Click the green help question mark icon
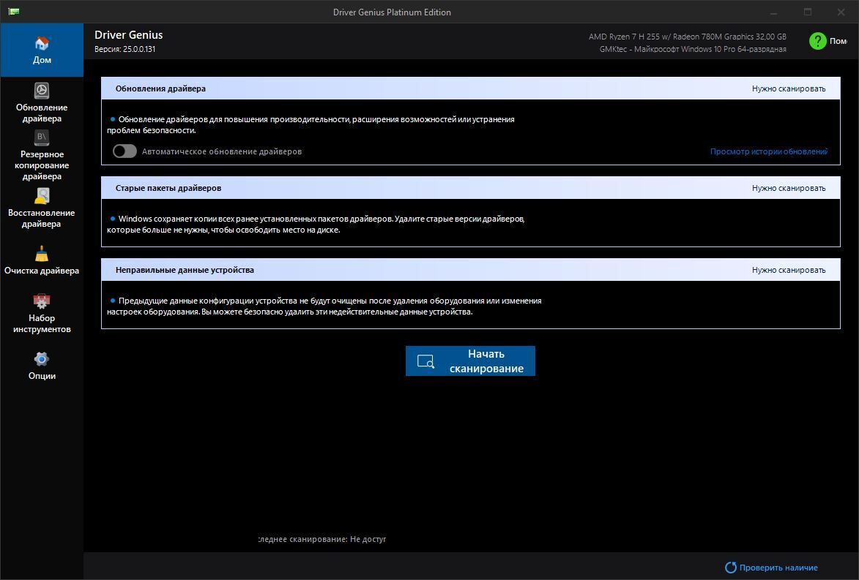The width and height of the screenshot is (859, 580). (817, 41)
